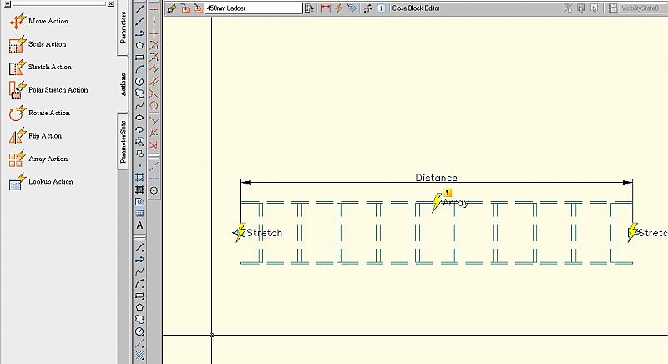The image size is (668, 364).
Task: Select the Revision Cloud tool
Action: pos(139,94)
